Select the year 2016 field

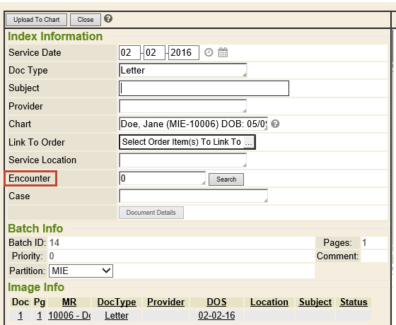coord(184,52)
